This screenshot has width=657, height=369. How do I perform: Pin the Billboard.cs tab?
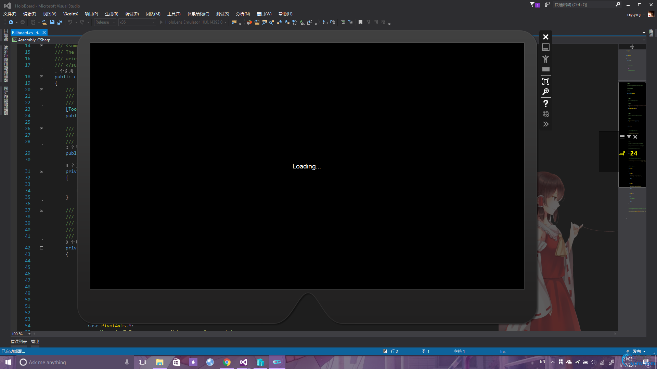[38, 33]
